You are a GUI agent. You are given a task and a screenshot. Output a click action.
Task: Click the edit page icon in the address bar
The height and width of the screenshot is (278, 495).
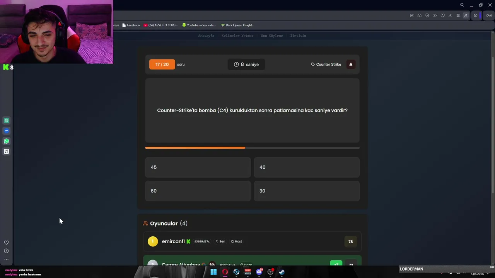click(411, 15)
